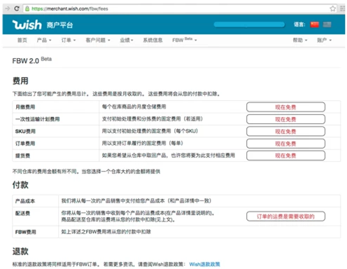Select the 一次性运输计划费用 label

(x=37, y=119)
